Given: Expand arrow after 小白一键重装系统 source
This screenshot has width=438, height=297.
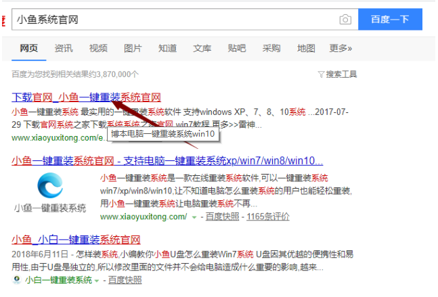Looking at the screenshot, I should tap(98, 280).
